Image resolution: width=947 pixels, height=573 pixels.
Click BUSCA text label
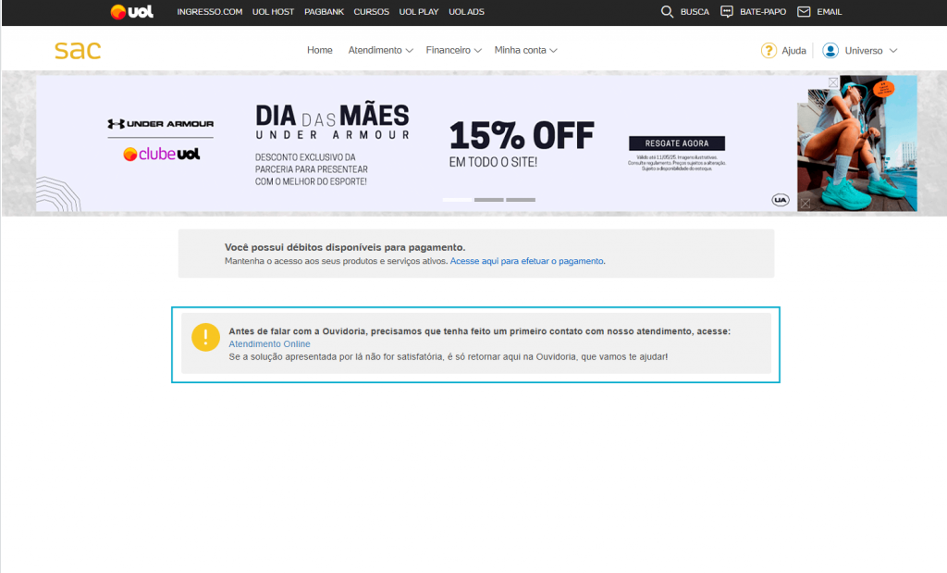[x=695, y=11]
